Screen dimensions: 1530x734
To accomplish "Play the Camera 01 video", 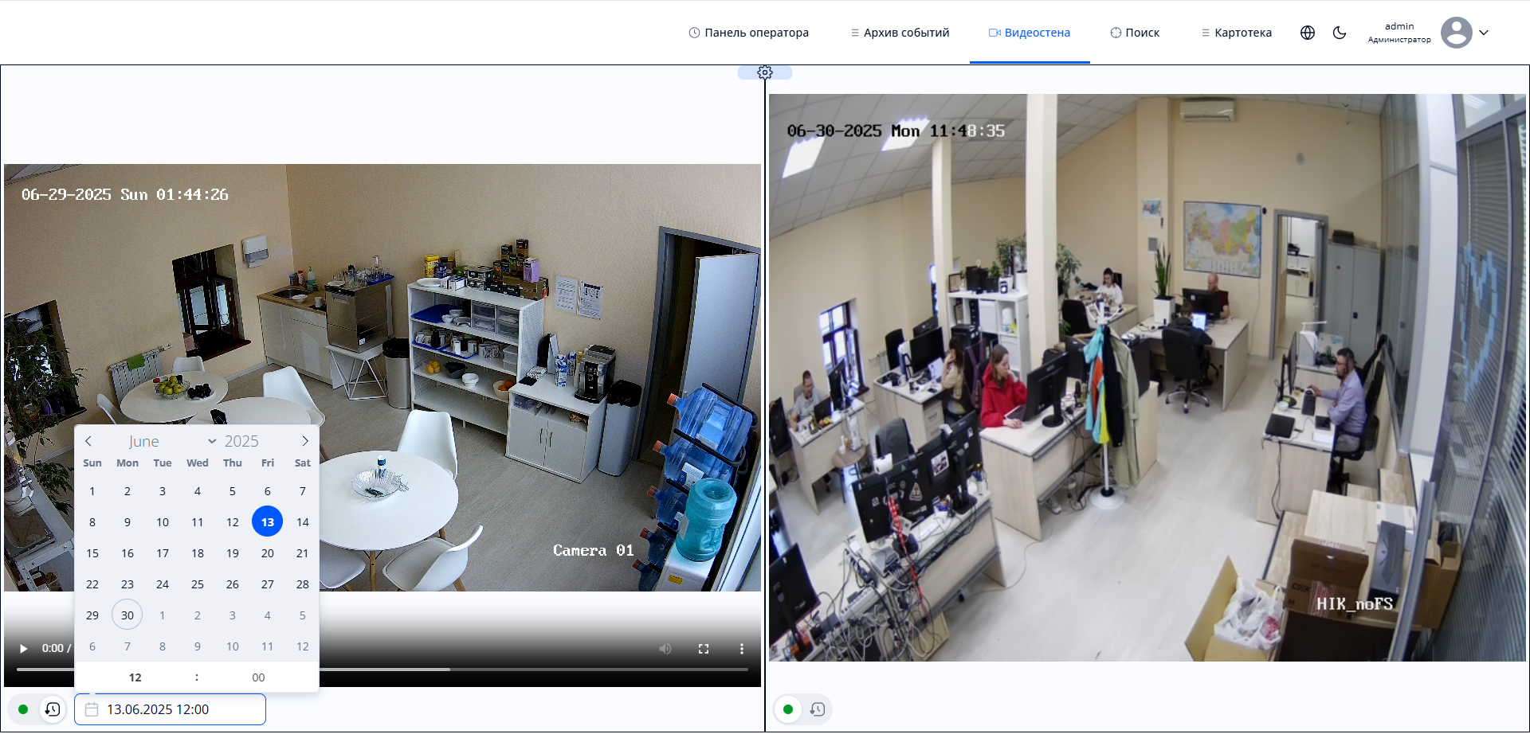I will coord(23,649).
